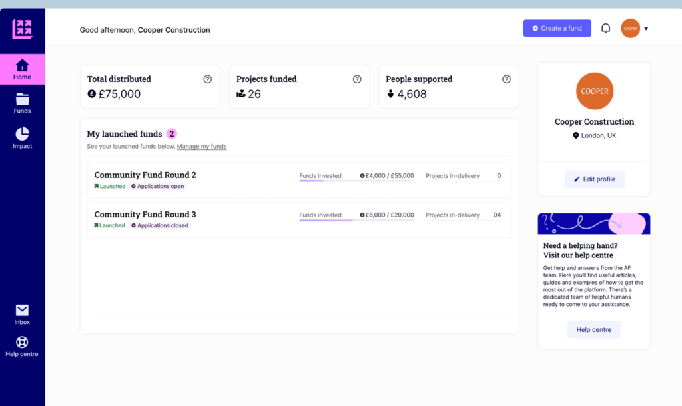This screenshot has height=406, width=682.
Task: Select the Home sidebar tab
Action: (x=22, y=69)
